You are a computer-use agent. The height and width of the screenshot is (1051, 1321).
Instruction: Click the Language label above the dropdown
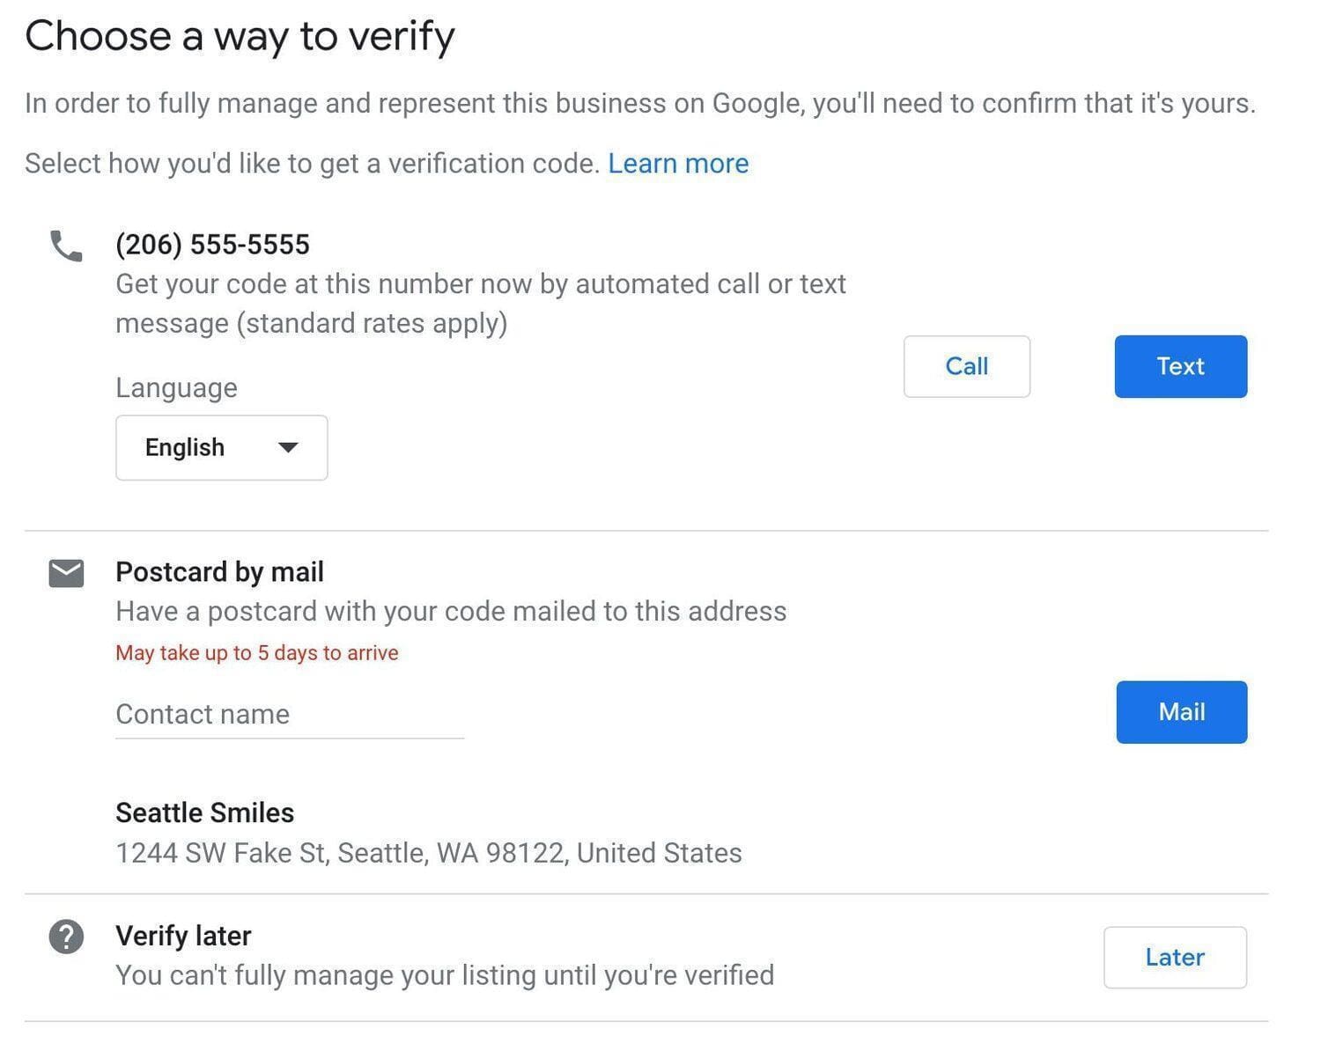[x=176, y=388]
